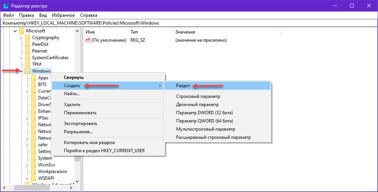Create Параметр QWORD (64 бита)
Viewport: 378px width, 192px height.
point(217,121)
